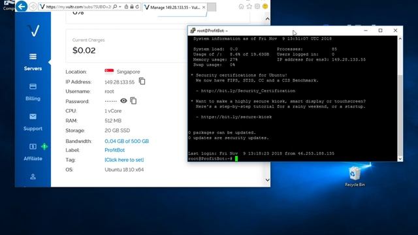Close the Manage 149.28.133.55 tab
418x235 pixels.
[x=204, y=7]
